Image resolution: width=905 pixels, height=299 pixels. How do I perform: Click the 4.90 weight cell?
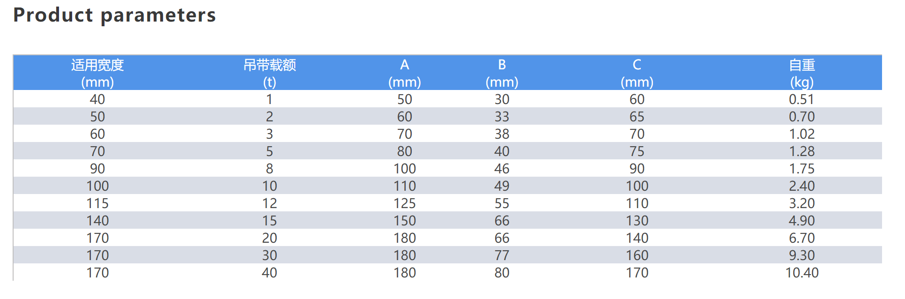(801, 221)
